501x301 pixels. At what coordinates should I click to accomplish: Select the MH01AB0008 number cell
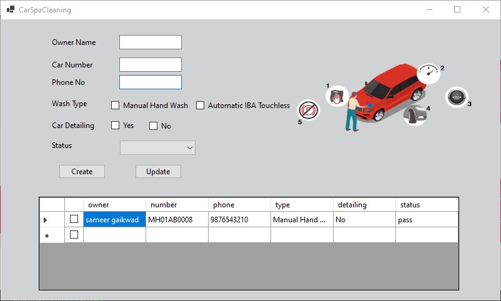(177, 220)
